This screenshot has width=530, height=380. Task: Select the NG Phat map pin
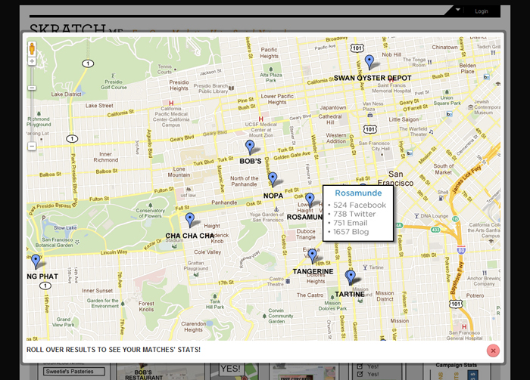(x=36, y=262)
